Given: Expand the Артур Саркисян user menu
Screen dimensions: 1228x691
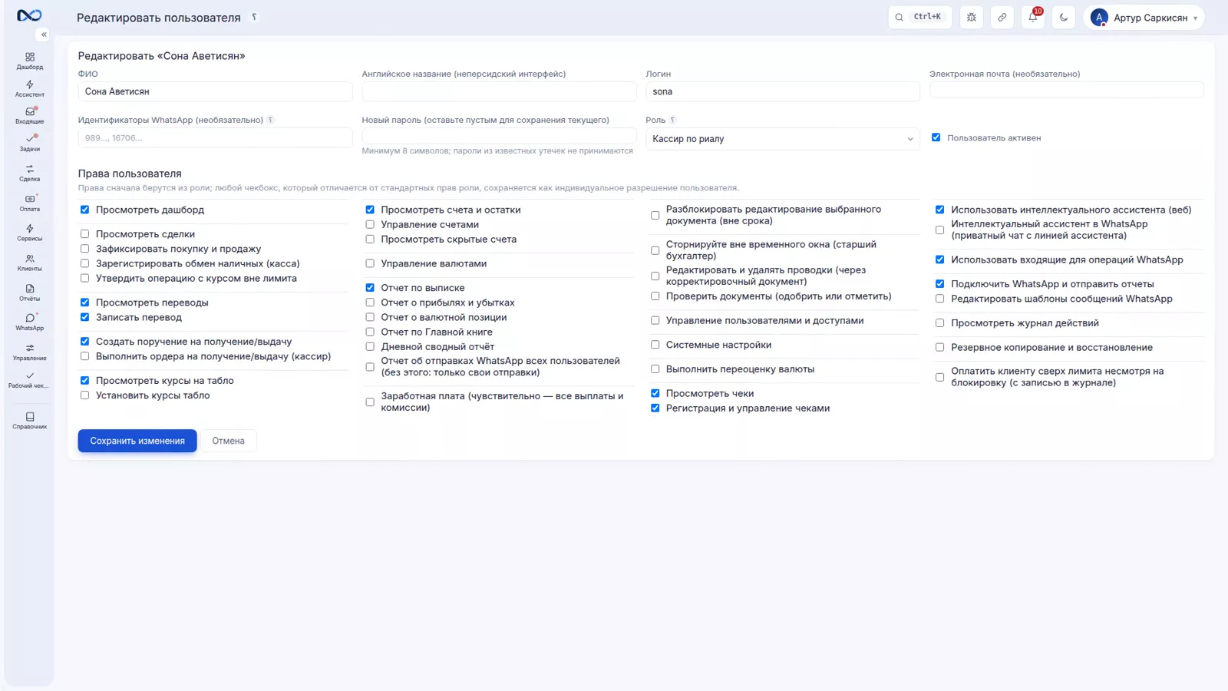Looking at the screenshot, I should (1144, 17).
